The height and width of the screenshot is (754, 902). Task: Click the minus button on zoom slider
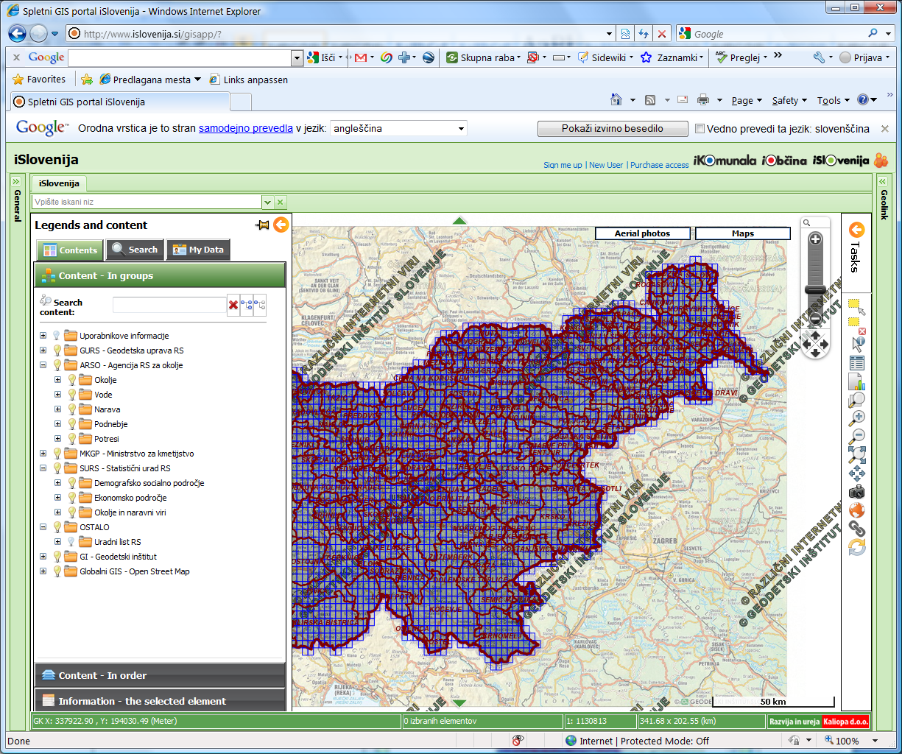click(x=815, y=320)
